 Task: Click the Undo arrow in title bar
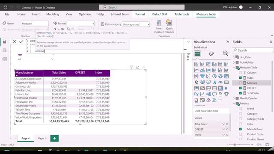coord(12,7)
